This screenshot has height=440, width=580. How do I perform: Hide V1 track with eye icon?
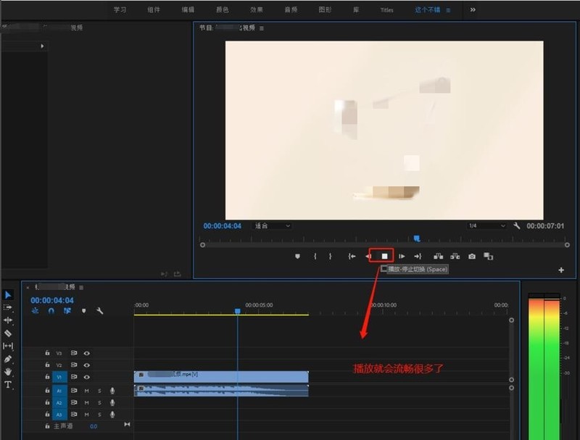tap(86, 377)
